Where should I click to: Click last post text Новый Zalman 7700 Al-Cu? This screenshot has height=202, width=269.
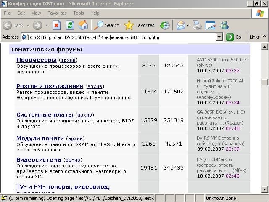(x=221, y=83)
